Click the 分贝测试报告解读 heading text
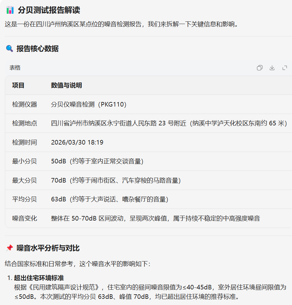 (x=49, y=10)
